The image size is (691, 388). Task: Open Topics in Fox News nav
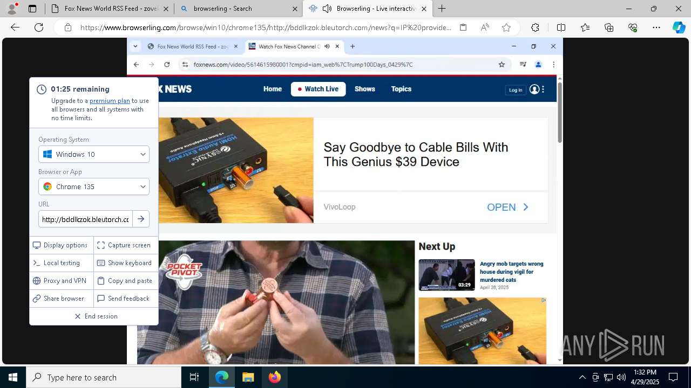(401, 89)
